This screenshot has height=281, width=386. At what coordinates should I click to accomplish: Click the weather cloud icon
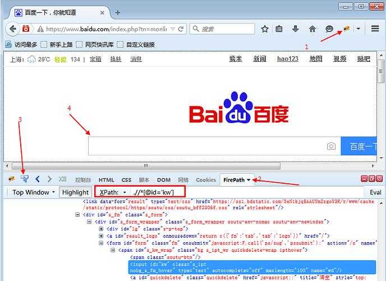point(31,60)
